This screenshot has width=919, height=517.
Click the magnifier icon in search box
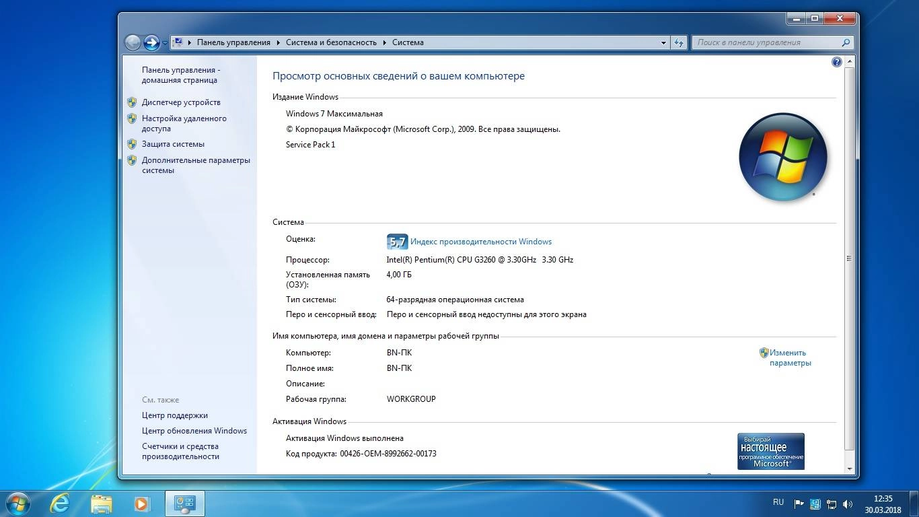click(846, 42)
